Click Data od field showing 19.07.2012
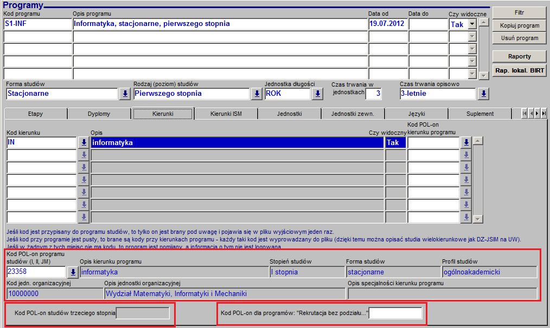This screenshot has width=550, height=328. point(388,24)
